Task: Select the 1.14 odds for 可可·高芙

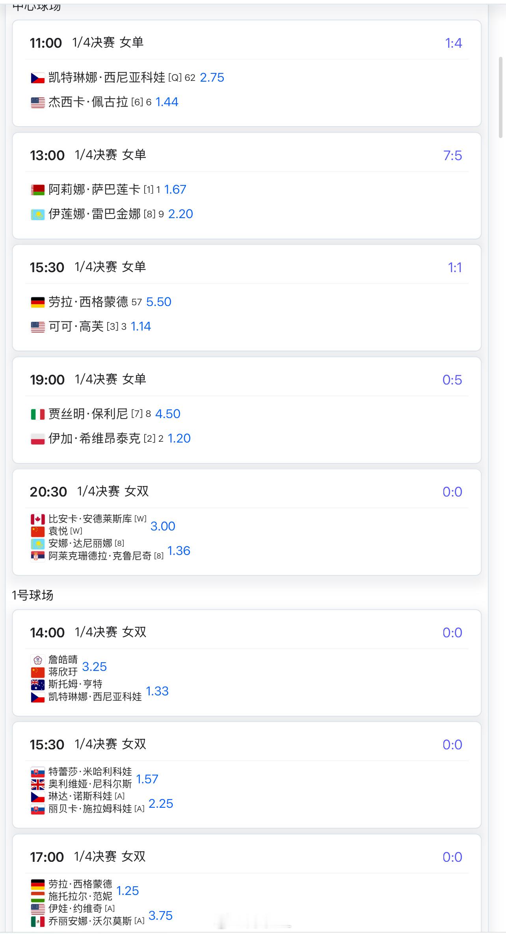Action: (141, 327)
